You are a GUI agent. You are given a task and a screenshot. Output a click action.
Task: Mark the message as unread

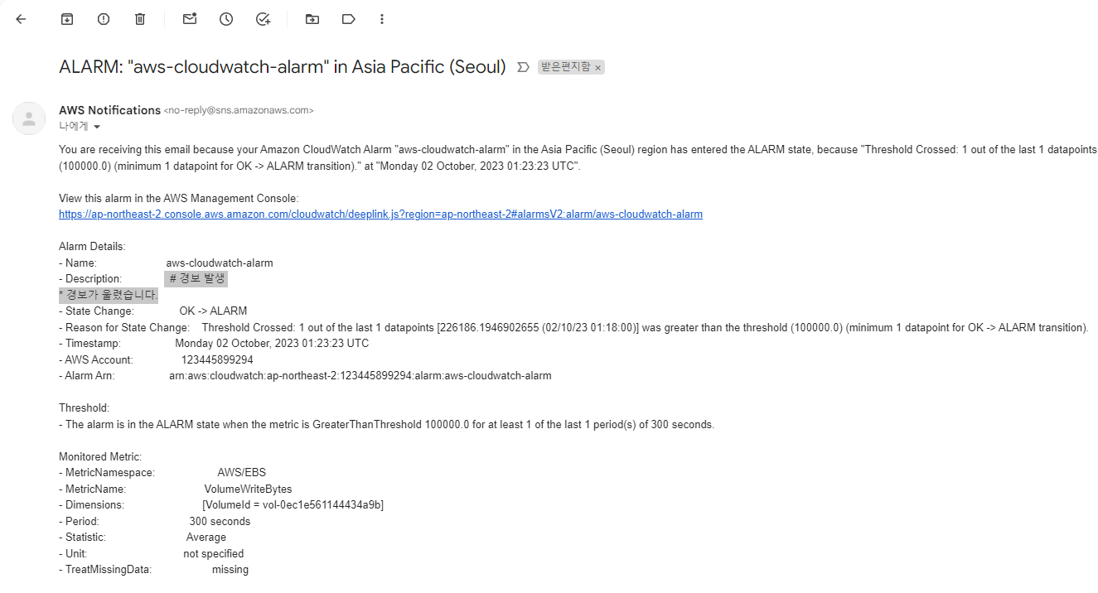point(190,19)
